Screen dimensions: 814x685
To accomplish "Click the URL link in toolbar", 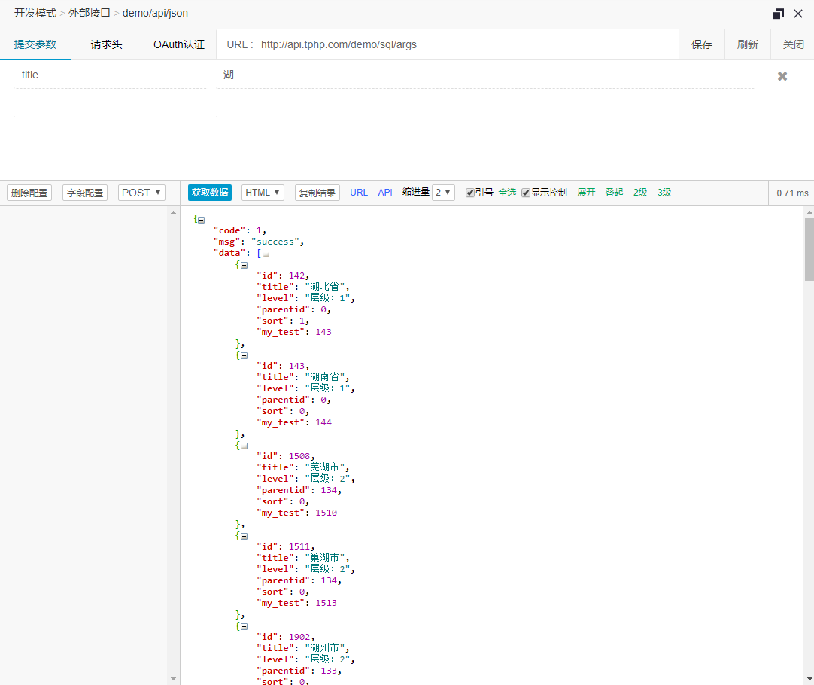I will tap(359, 193).
